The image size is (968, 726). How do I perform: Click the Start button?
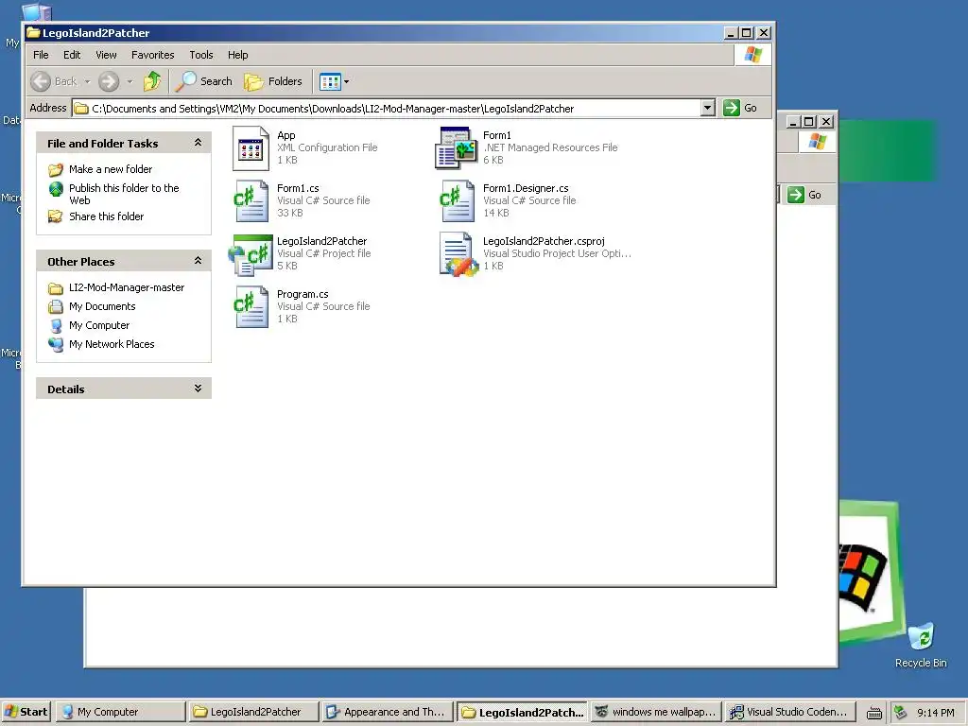pos(26,712)
